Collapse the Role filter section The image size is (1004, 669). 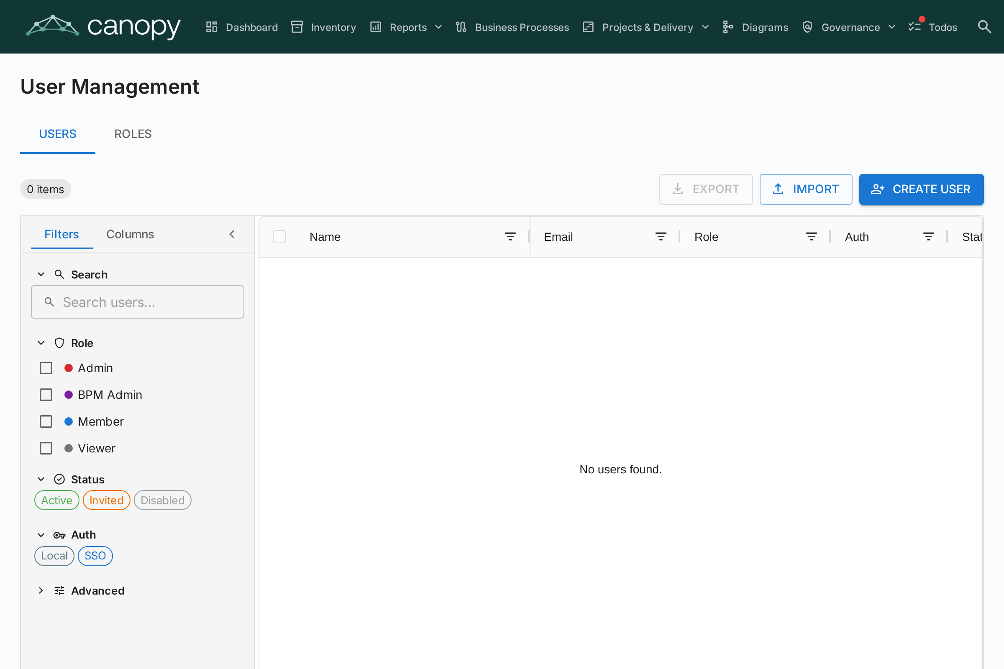pos(41,343)
